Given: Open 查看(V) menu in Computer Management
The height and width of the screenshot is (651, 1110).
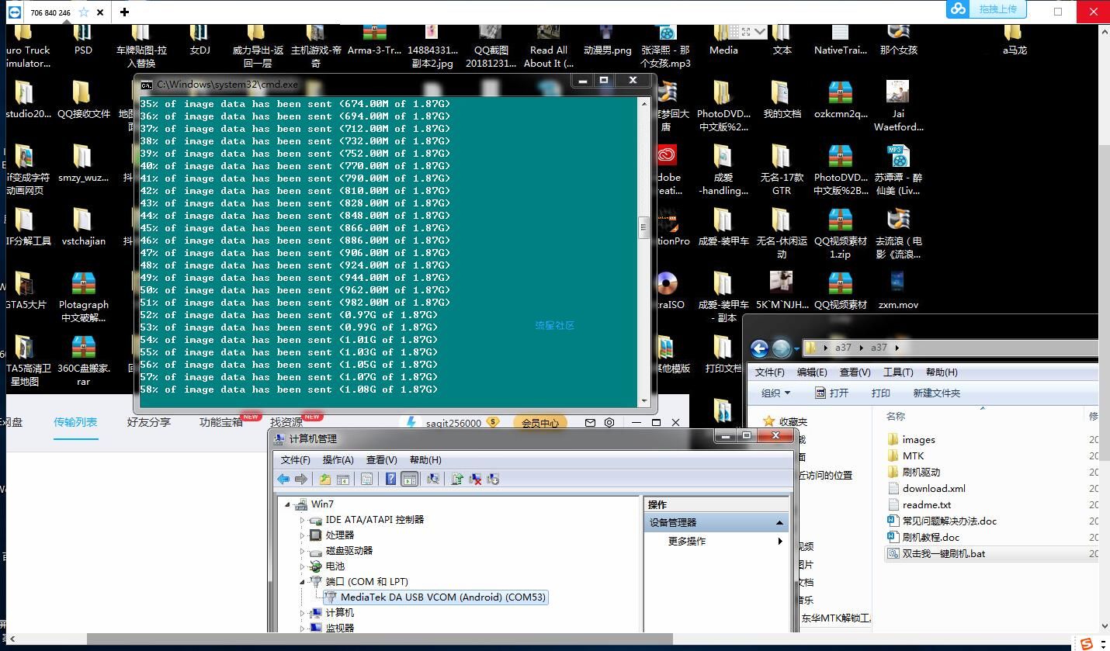Looking at the screenshot, I should click(x=381, y=460).
